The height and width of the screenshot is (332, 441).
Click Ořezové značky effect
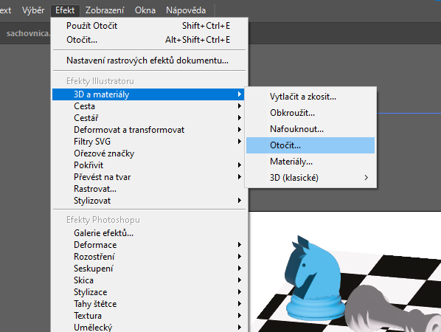(148, 153)
